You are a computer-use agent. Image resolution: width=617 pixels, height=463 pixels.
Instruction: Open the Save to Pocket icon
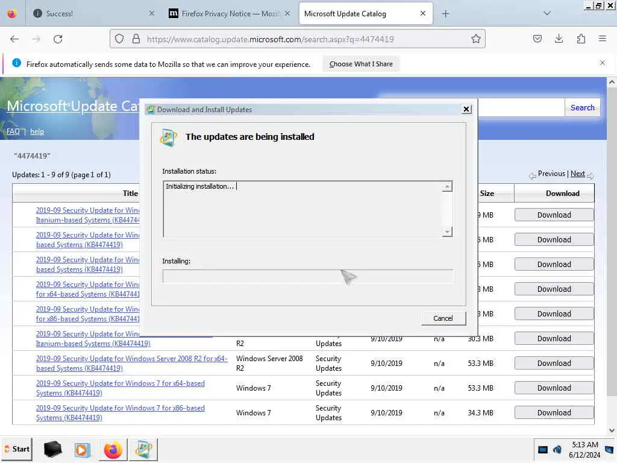click(x=537, y=39)
